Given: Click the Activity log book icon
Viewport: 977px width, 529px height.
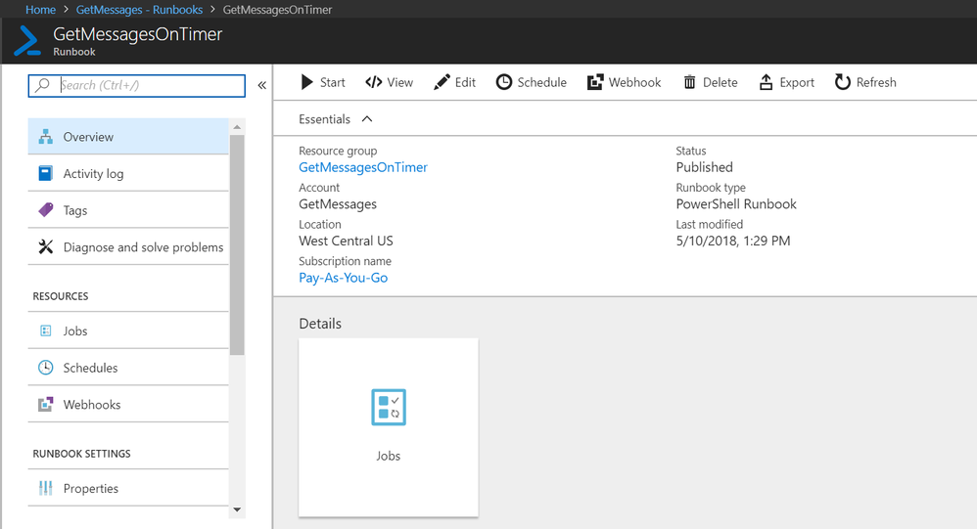Looking at the screenshot, I should coord(45,173).
